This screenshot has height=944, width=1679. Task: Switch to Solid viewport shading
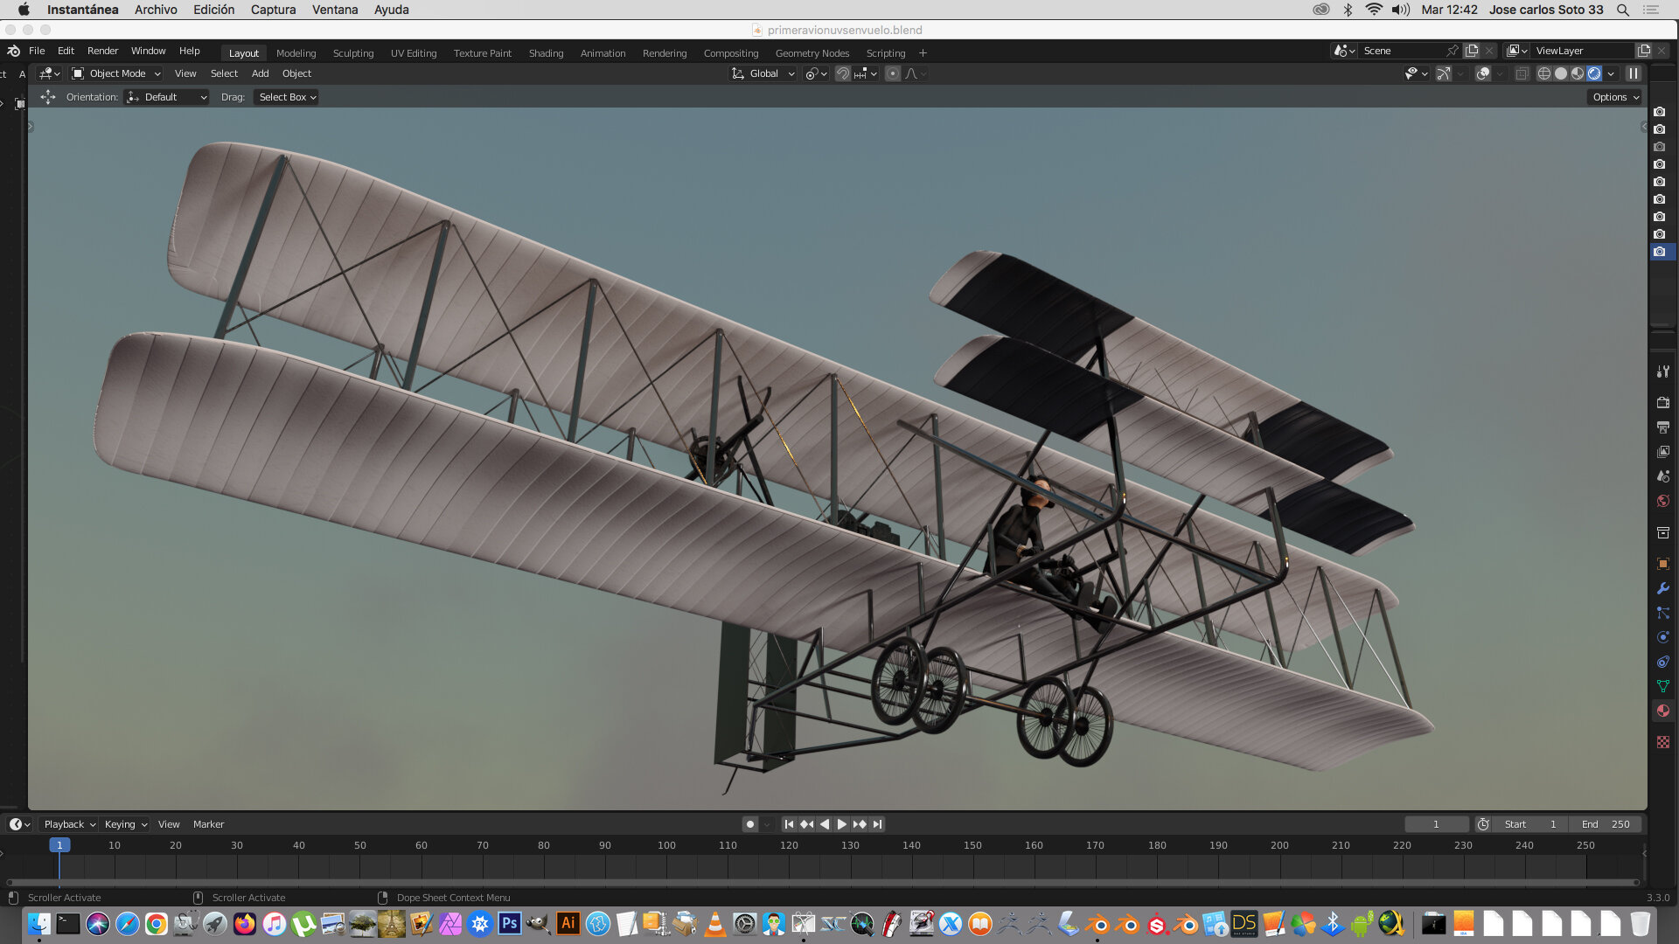pos(1561,73)
